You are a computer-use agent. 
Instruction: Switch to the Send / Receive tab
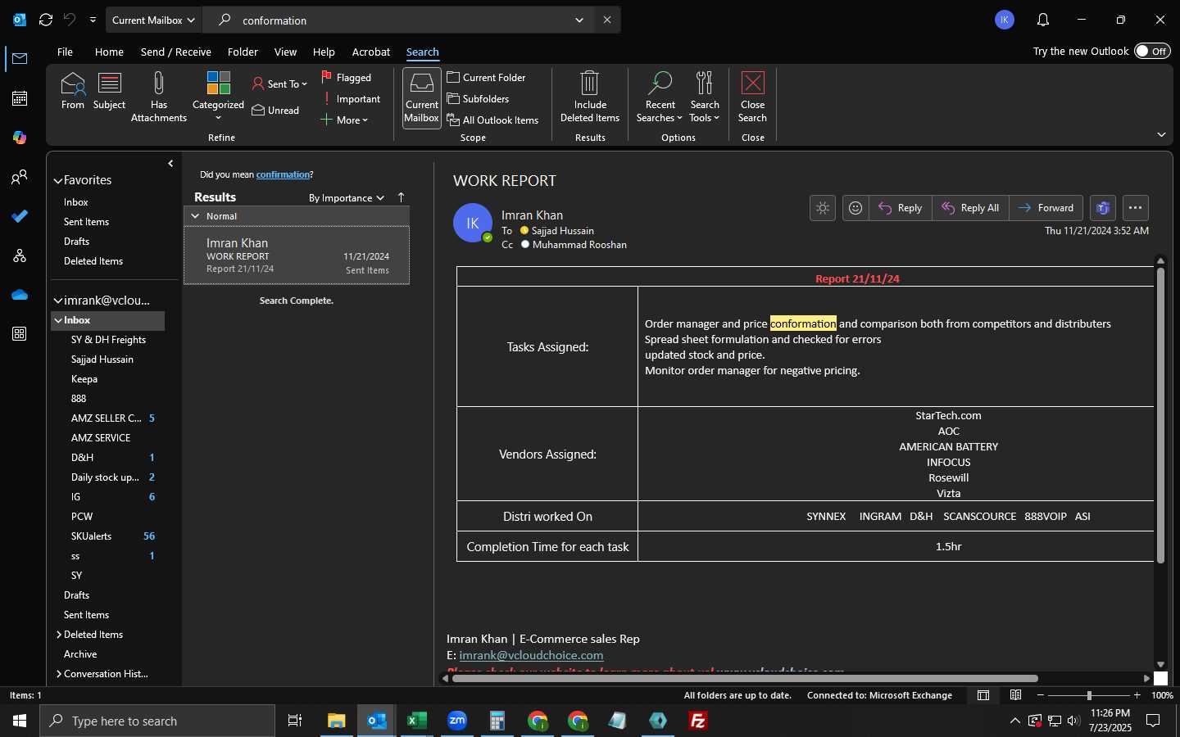tap(176, 52)
